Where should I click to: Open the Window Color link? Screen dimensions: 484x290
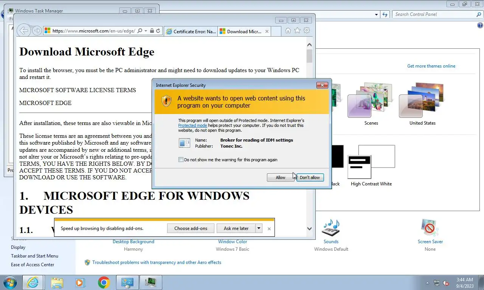click(x=233, y=242)
